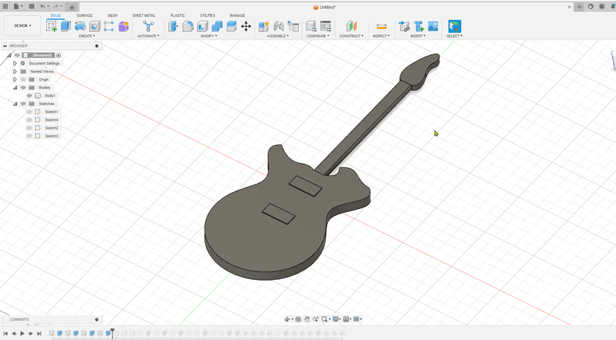
Task: Choose the Revolve tool in Create
Action: (x=80, y=26)
